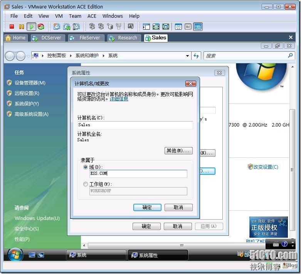This screenshot has height=274, width=301.
Task: Click the address bar refresh icon
Action: click(196, 56)
